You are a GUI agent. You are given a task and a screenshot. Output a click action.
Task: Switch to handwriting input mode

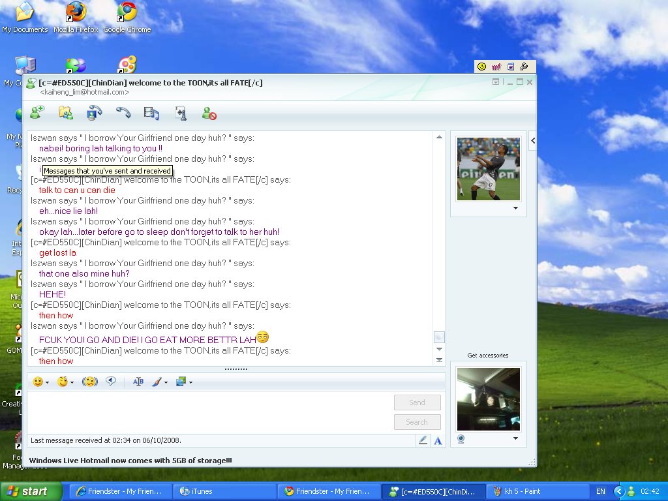pos(423,440)
